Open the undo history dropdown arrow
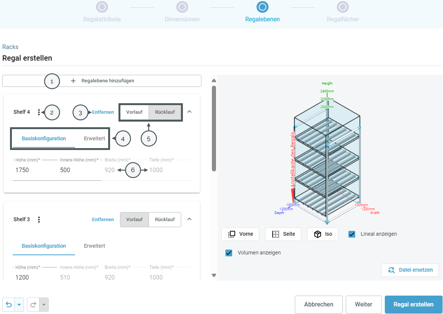 (x=19, y=305)
